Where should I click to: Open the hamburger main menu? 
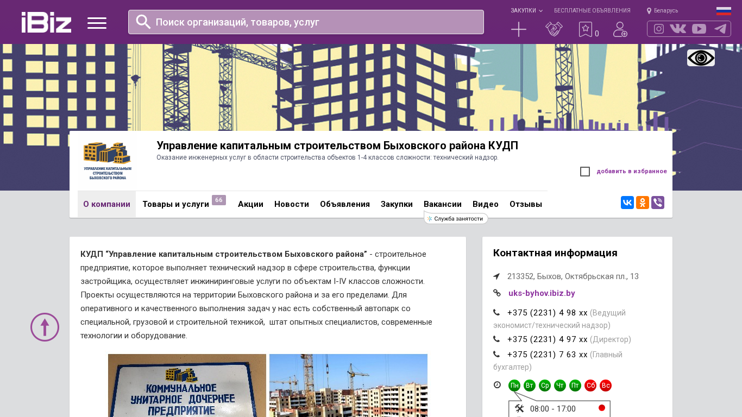click(x=97, y=23)
